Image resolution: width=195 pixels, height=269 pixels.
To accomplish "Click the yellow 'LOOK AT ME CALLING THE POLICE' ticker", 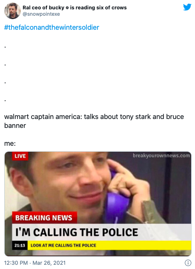I will click(109, 245).
